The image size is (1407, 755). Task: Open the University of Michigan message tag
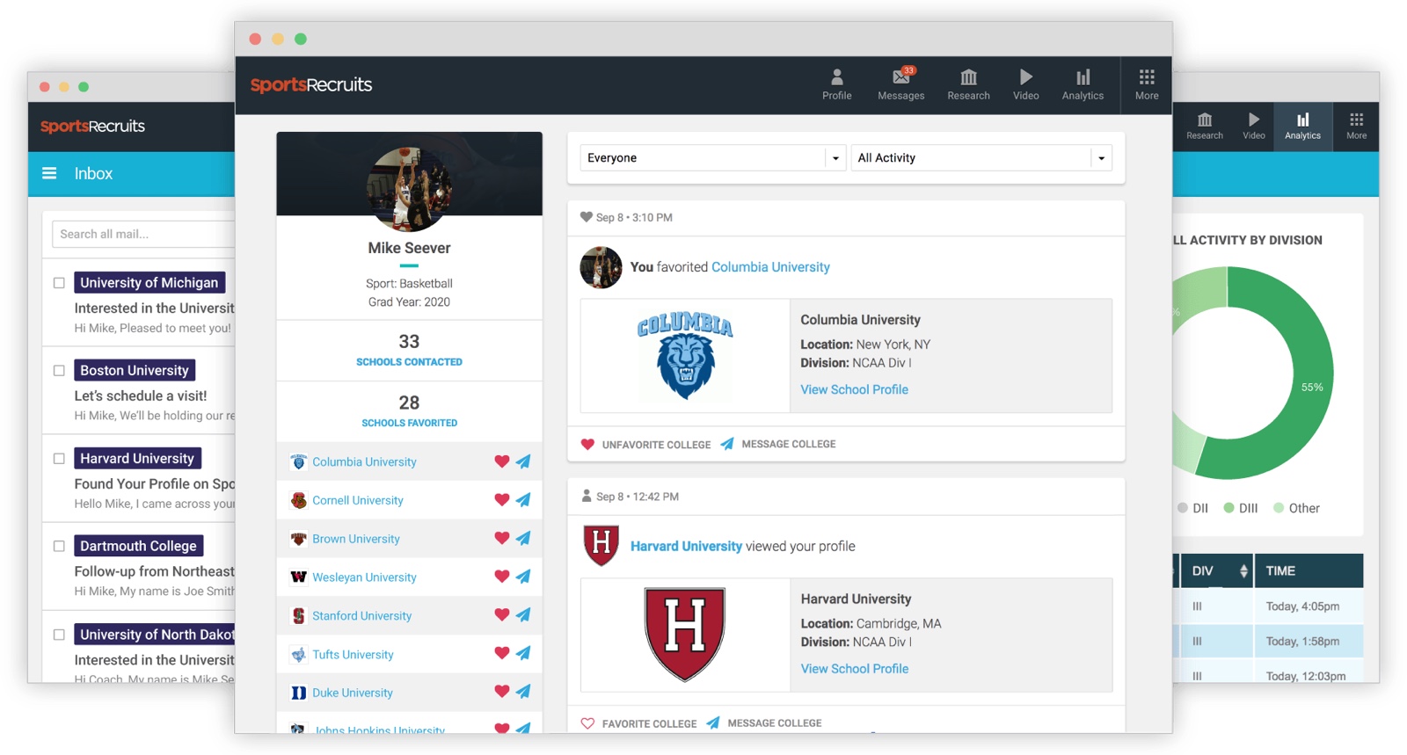pyautogui.click(x=149, y=282)
